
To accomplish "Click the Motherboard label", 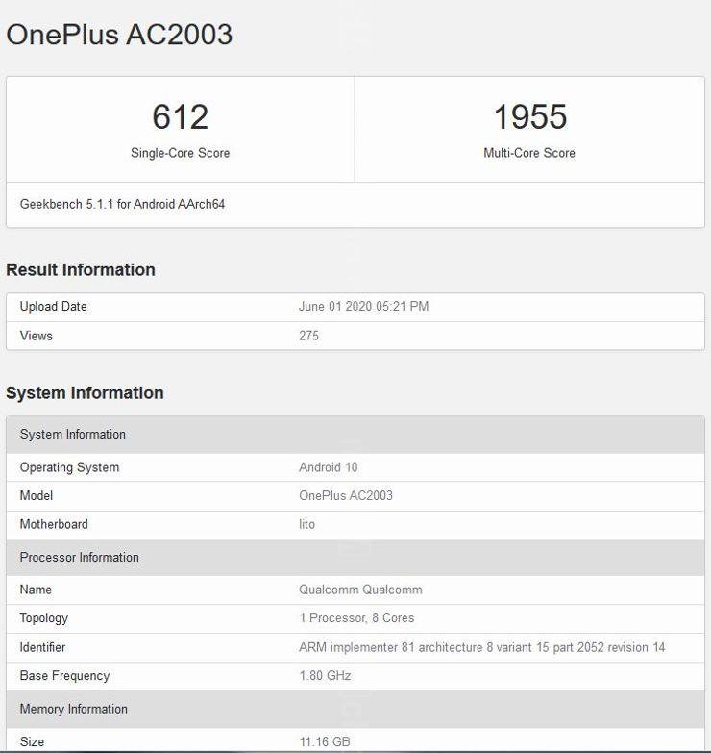I will [x=54, y=524].
